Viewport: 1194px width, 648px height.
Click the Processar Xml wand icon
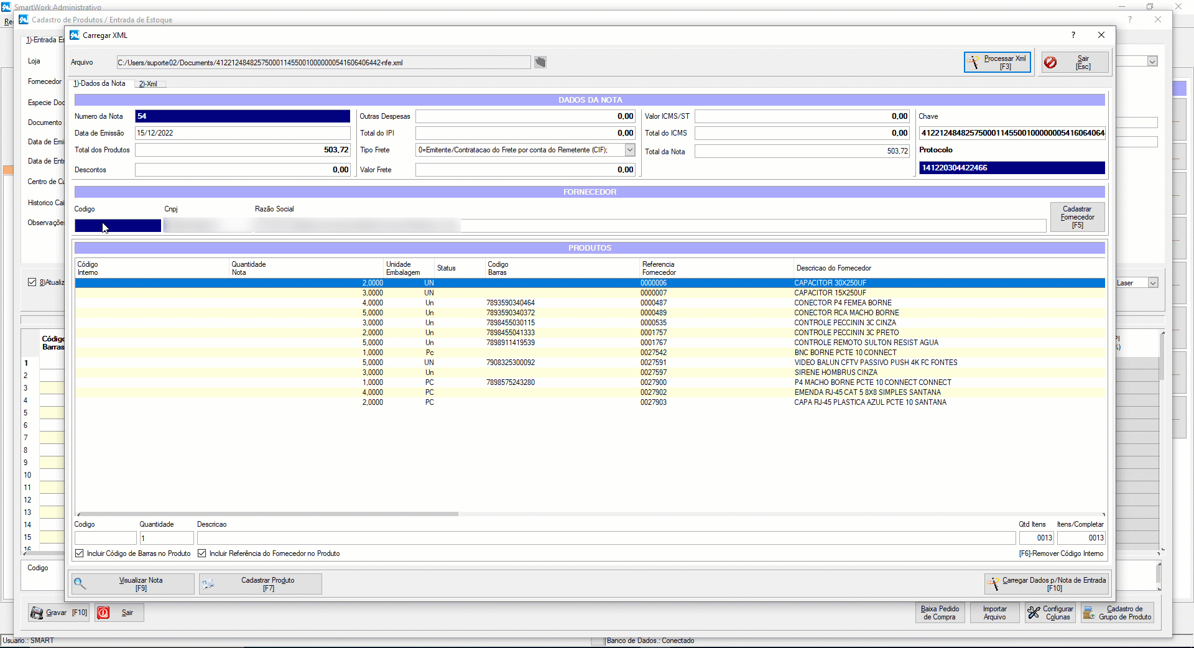coord(973,62)
